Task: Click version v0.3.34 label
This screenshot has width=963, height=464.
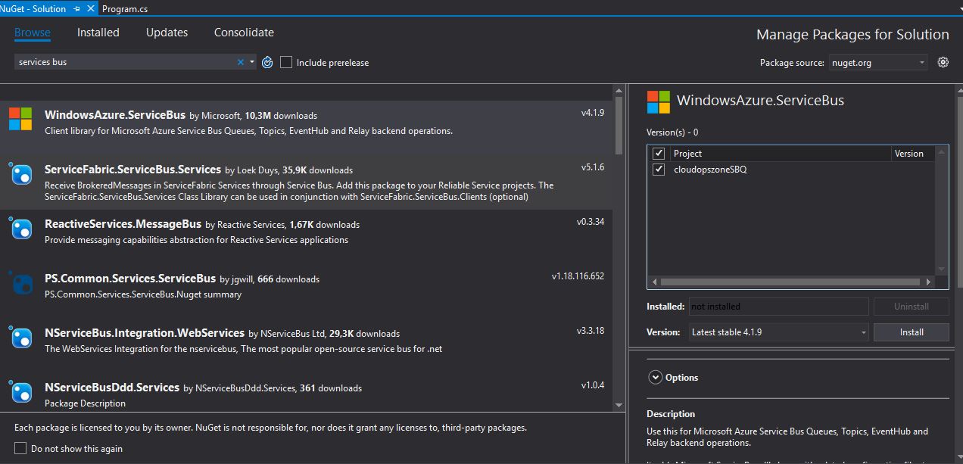Action: (x=591, y=222)
